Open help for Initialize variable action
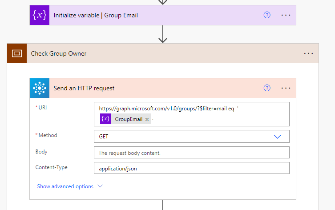Image resolution: width=335 pixels, height=210 pixels. click(x=267, y=15)
